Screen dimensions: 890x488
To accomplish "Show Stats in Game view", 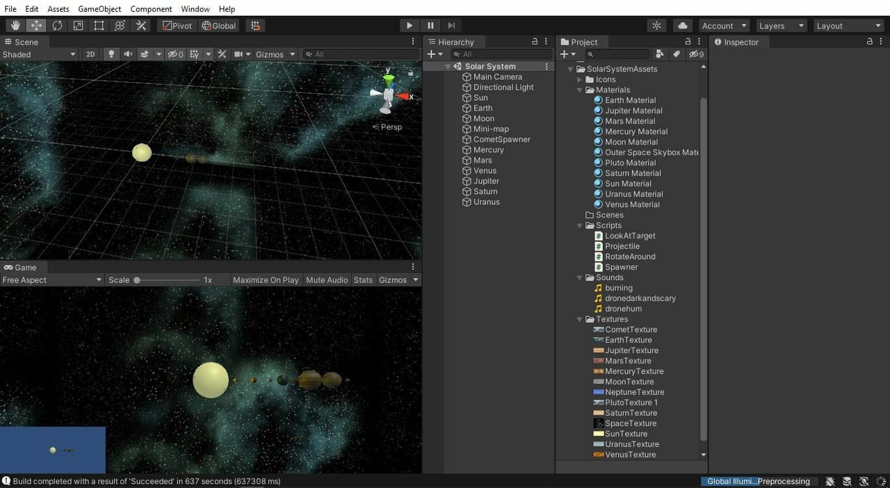I will tap(363, 280).
